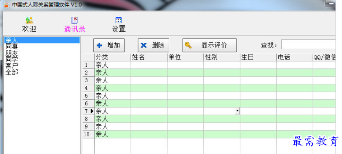The width and height of the screenshot is (342, 154).
Task: Open the 性别 dropdown arrow in row 7
Action: (237, 111)
